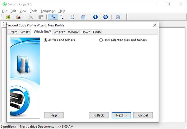This screenshot has width=187, height=129.
Task: Open the log viewer magnifier icon
Action: click(x=118, y=17)
